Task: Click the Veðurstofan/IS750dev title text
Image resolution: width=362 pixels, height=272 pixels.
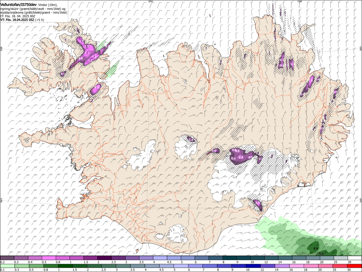Action: point(18,5)
